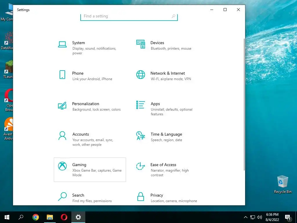The height and width of the screenshot is (223, 297).
Task: Open the System settings laptop icon
Action: point(62,44)
